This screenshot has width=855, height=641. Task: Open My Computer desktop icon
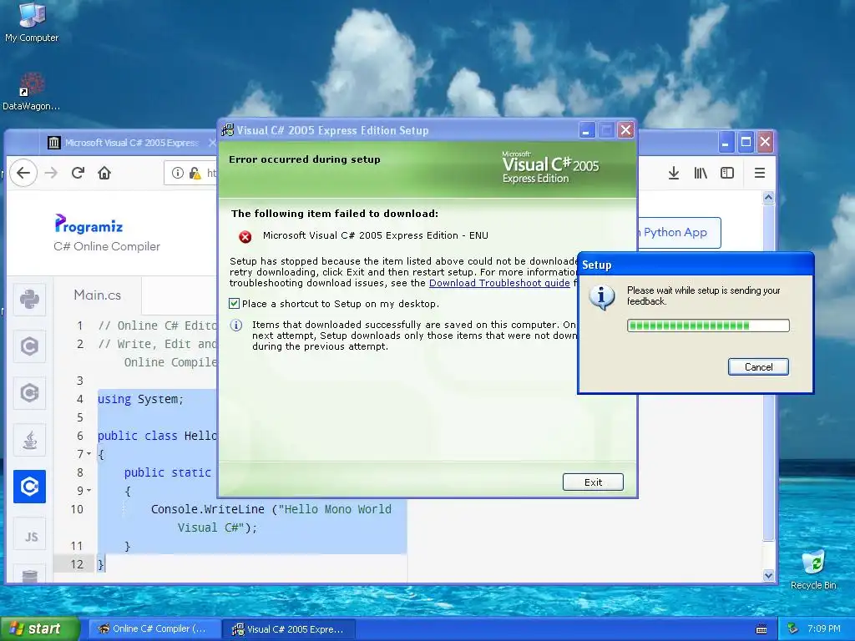[x=32, y=22]
